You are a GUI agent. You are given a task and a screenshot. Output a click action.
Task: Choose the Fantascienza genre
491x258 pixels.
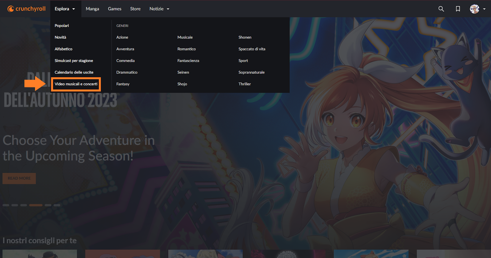(188, 61)
